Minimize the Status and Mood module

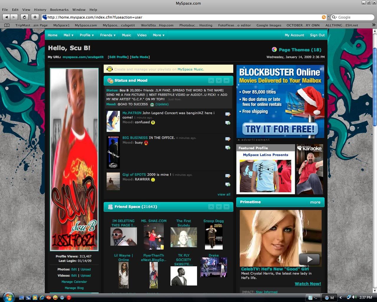[226, 81]
